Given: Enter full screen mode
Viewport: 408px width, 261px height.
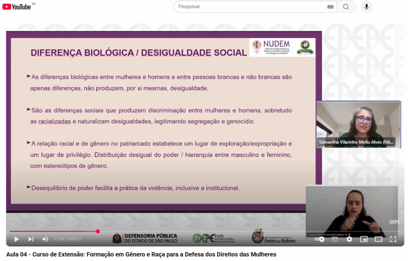Looking at the screenshot, I should pyautogui.click(x=393, y=239).
